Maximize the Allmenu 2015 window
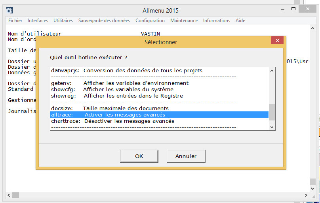The image size is (320, 203). [x=293, y=9]
